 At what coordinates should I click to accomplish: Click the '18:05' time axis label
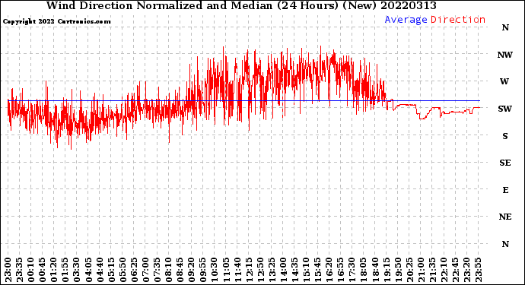pos(363,270)
